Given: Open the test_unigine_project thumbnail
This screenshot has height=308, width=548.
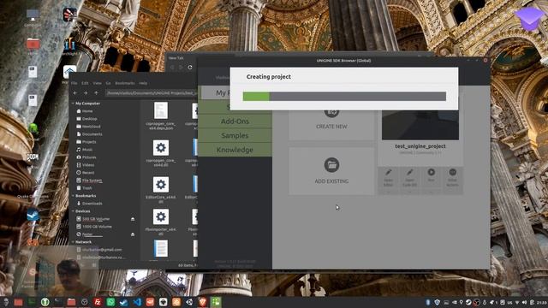Looking at the screenshot, I should [420, 125].
